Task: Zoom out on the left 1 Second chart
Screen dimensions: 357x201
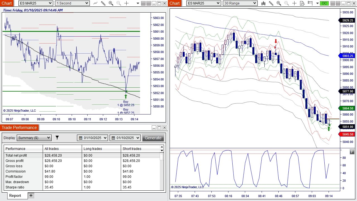Action: [119, 3]
